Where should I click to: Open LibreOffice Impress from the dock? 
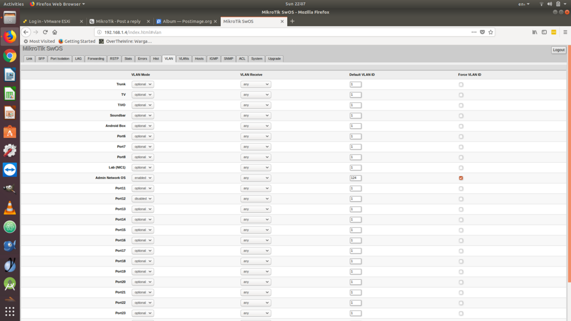(x=10, y=113)
